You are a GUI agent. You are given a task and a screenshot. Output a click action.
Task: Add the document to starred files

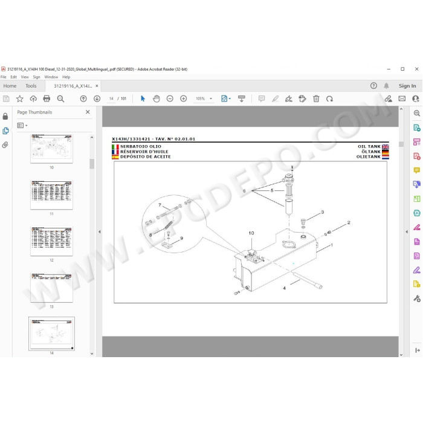(x=20, y=98)
